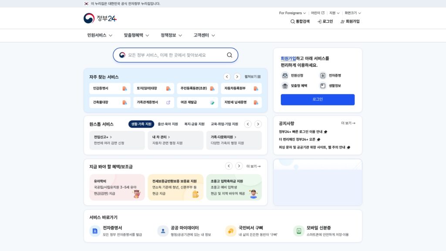
Task: Expand the 화면크기 dropdown
Action: [353, 13]
